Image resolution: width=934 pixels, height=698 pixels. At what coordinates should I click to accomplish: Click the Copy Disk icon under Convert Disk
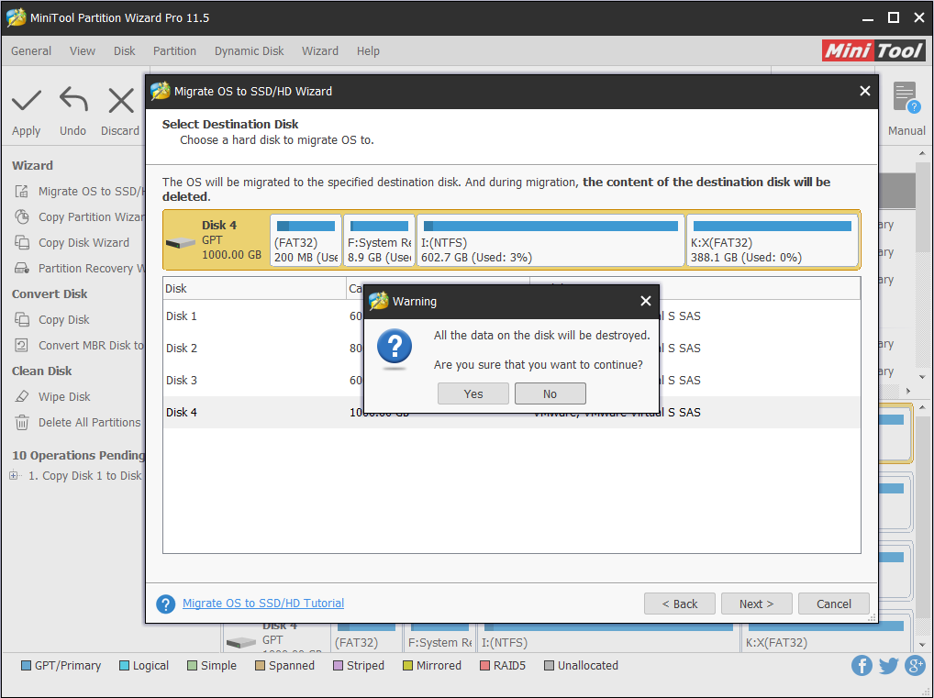point(21,320)
